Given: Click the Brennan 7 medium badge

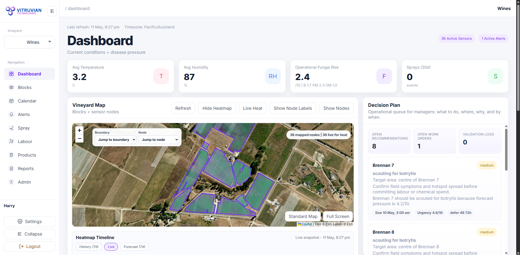Looking at the screenshot, I should click(487, 165).
